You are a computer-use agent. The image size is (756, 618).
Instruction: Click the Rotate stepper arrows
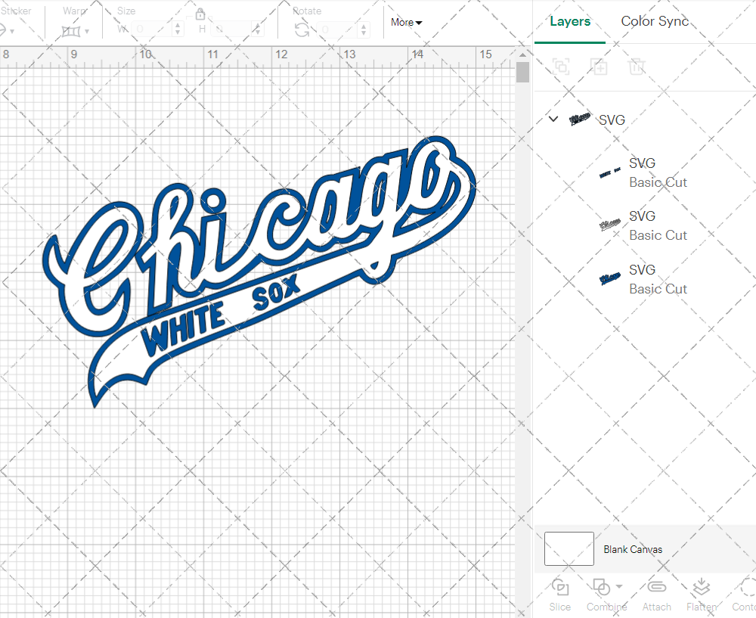(364, 30)
